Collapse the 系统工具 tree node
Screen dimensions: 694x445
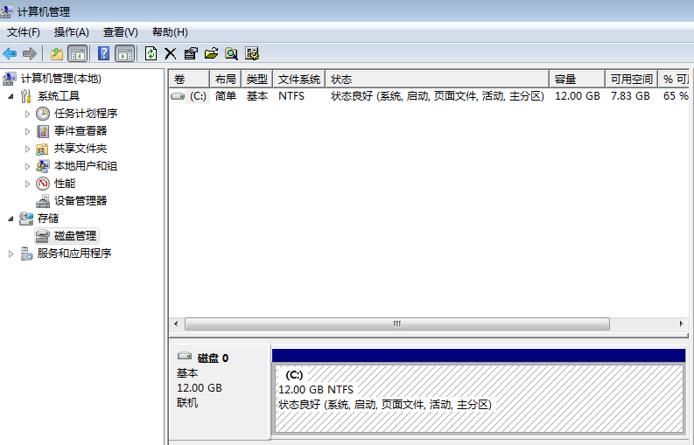coord(11,96)
